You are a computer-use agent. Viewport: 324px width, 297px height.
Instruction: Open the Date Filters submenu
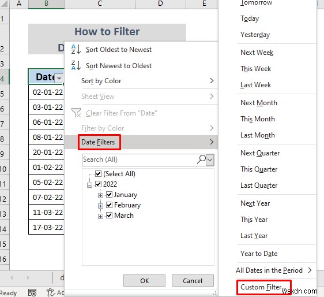(141, 142)
